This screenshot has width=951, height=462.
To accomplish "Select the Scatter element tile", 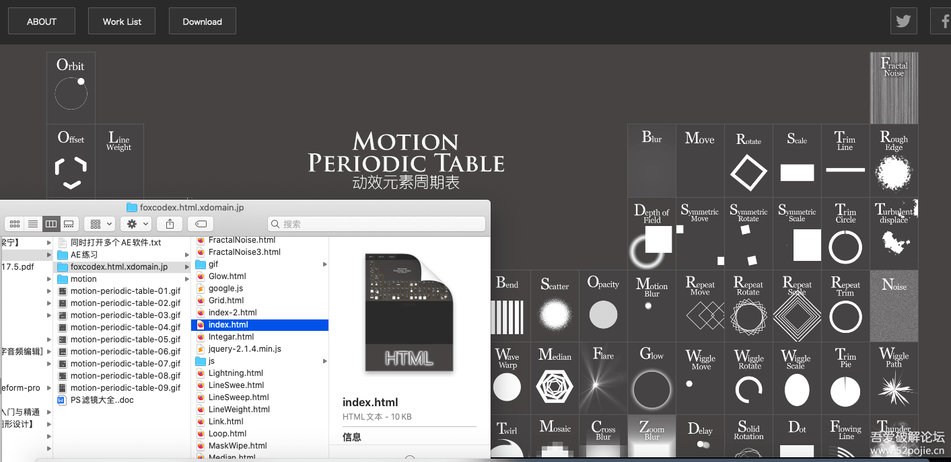I will point(555,306).
